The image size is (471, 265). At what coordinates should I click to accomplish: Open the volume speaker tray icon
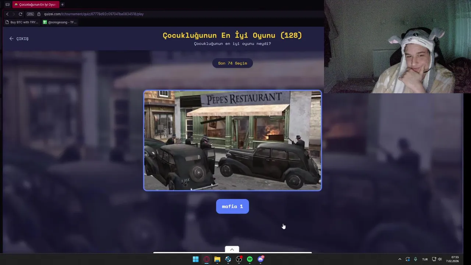click(x=440, y=259)
